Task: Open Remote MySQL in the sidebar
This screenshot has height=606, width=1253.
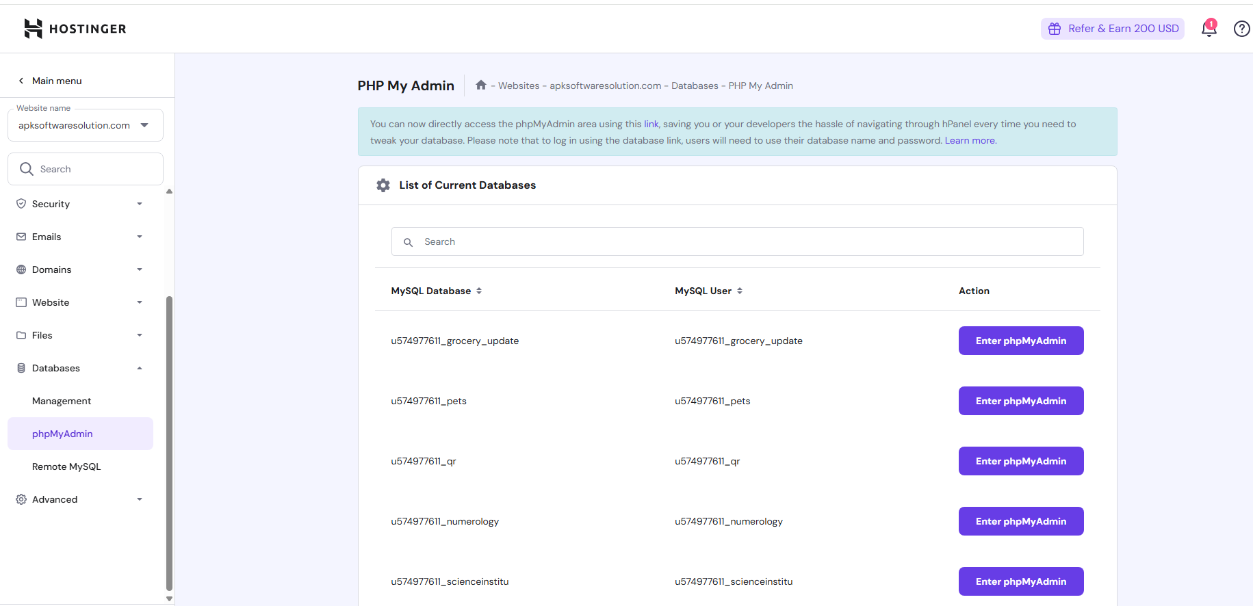Action: pyautogui.click(x=66, y=466)
